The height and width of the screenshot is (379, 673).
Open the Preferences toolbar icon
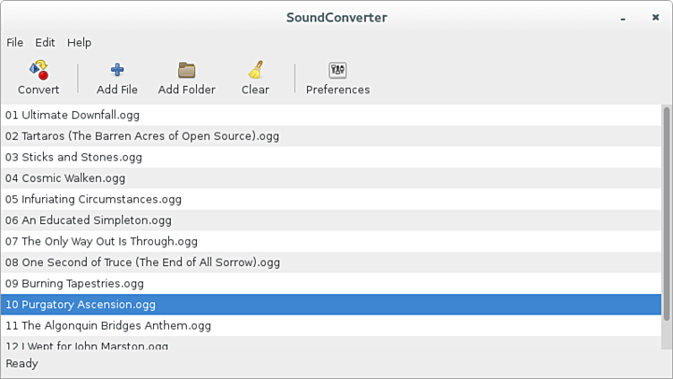coord(337,71)
